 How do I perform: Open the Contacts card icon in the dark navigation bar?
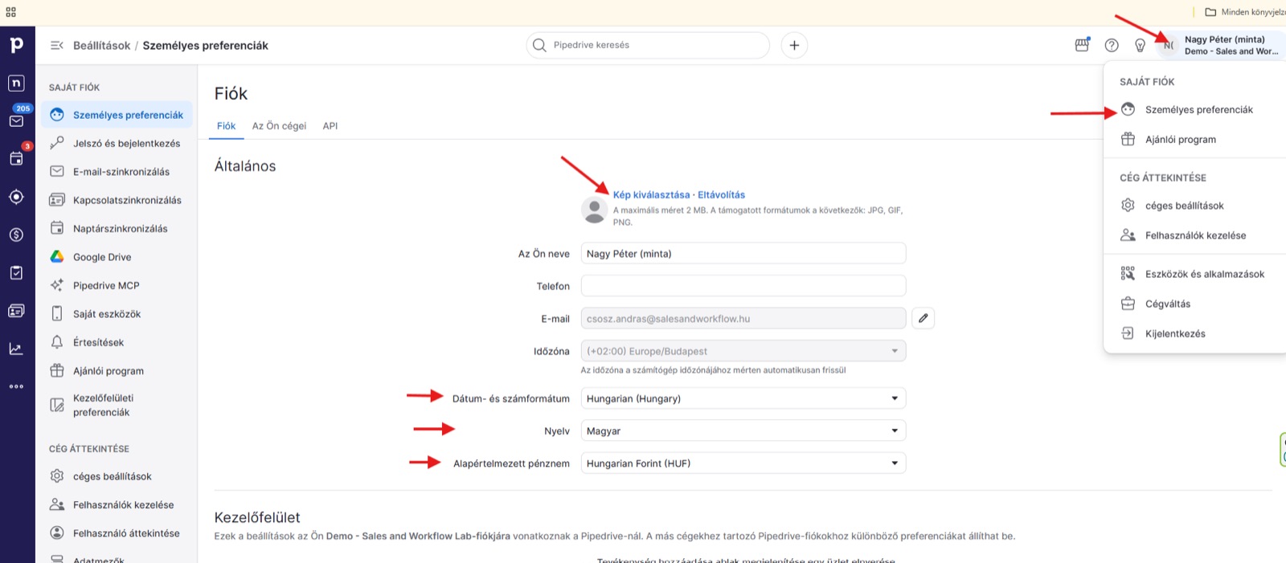pyautogui.click(x=16, y=311)
